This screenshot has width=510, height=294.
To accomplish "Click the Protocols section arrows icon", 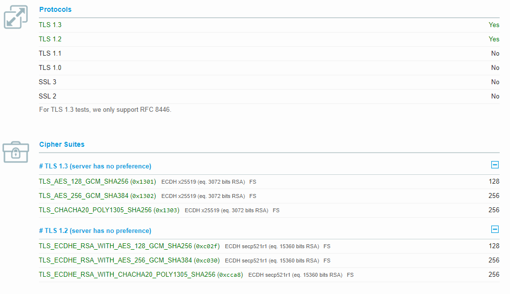I will (16, 17).
